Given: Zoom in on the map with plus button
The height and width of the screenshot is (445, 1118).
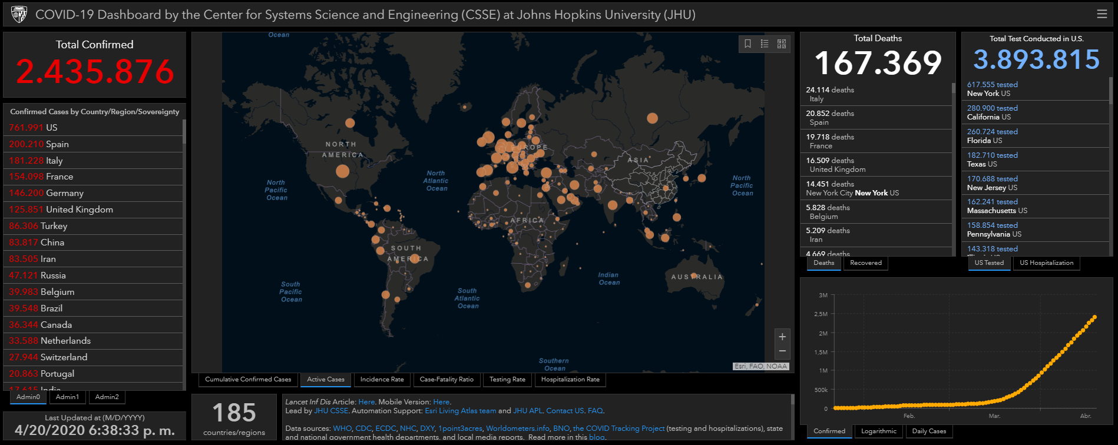Looking at the screenshot, I should point(782,337).
